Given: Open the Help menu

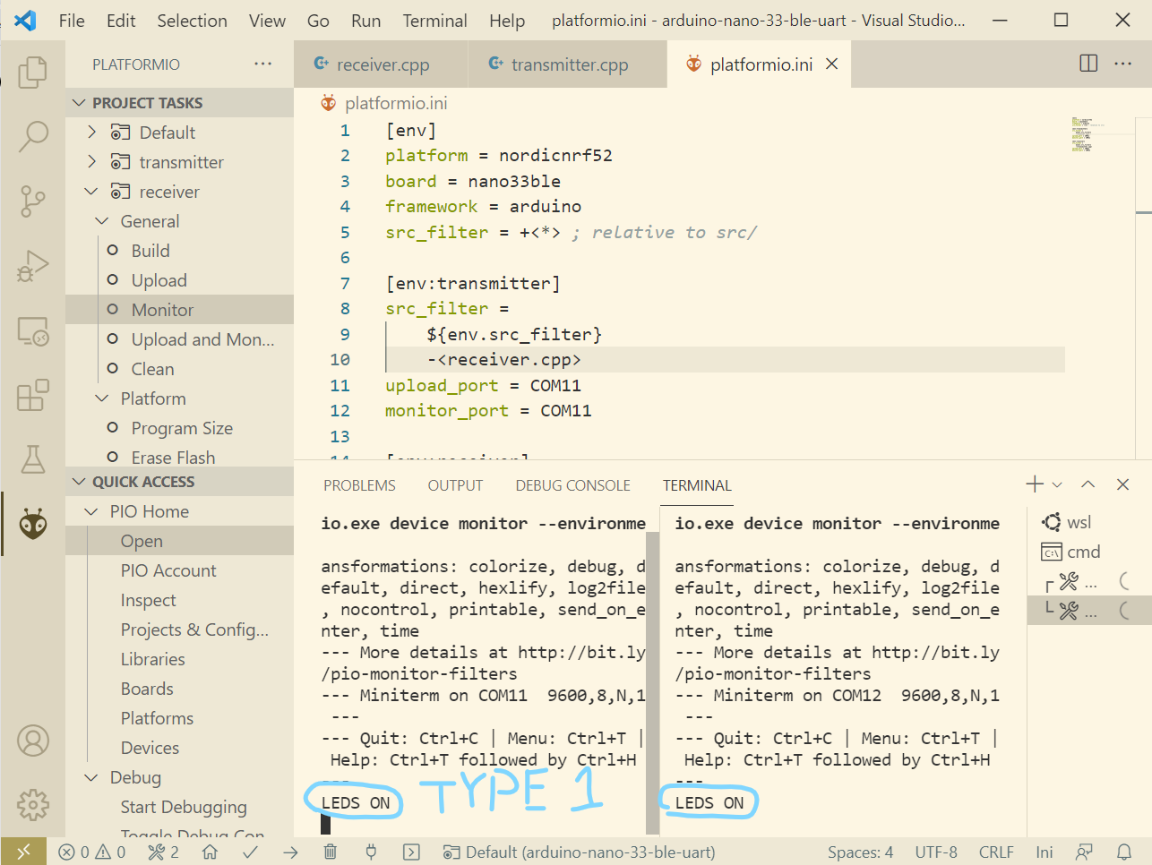Looking at the screenshot, I should pos(507,21).
